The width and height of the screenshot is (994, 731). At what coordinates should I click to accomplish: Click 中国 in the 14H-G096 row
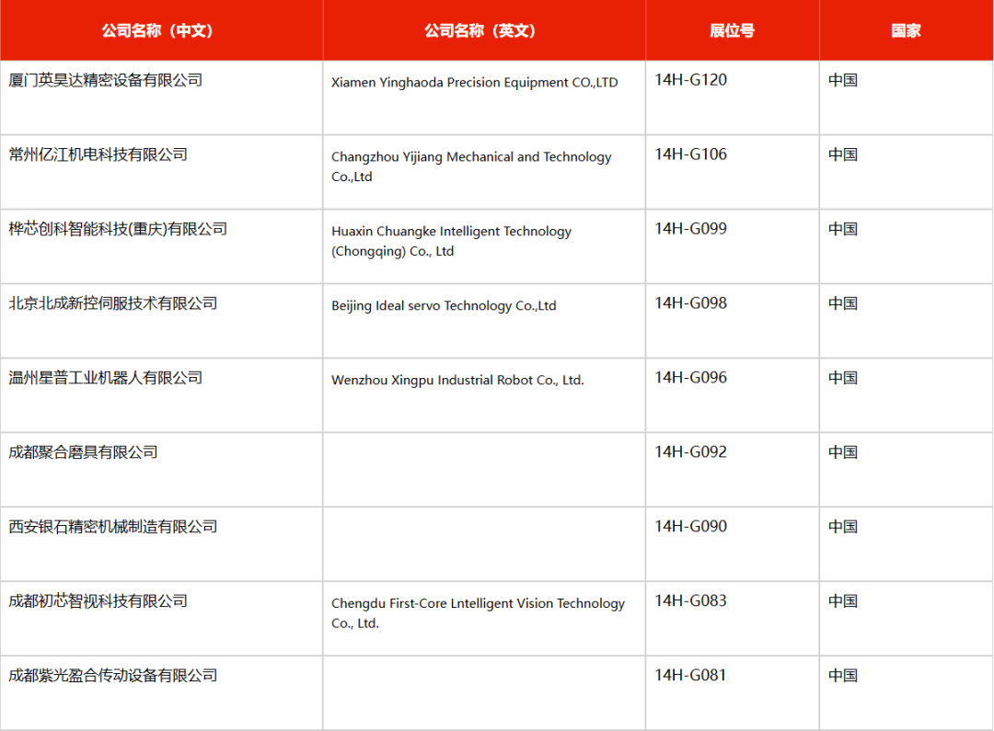843,378
